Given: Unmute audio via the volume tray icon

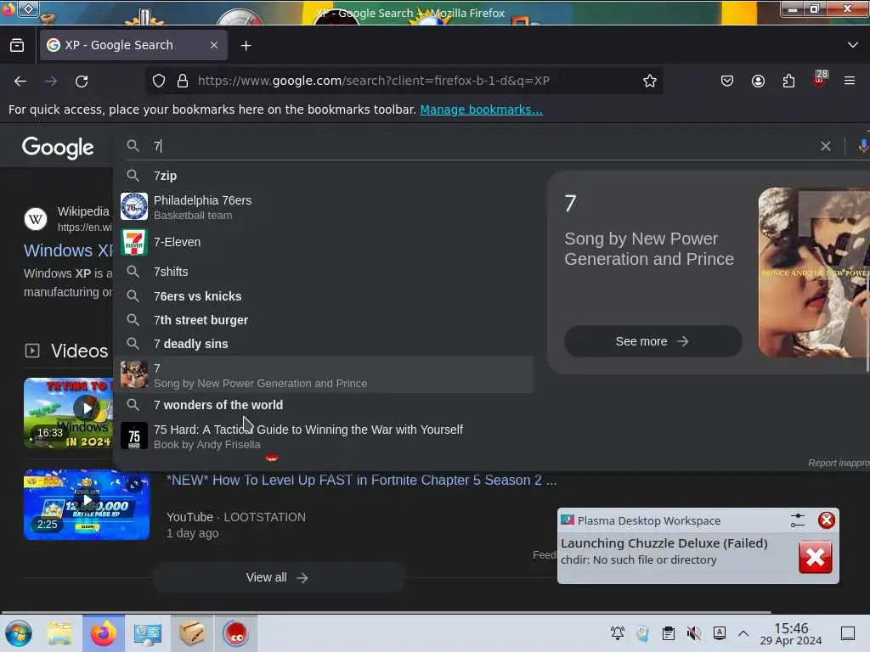Looking at the screenshot, I should click(693, 633).
